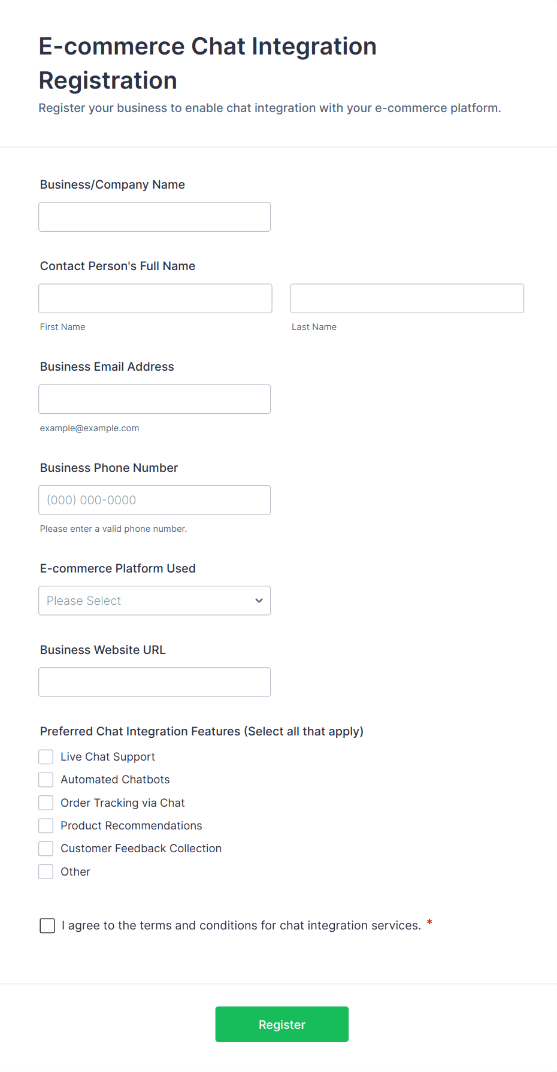Select Product Recommendations checkbox
This screenshot has width=557, height=1072.
coord(46,826)
